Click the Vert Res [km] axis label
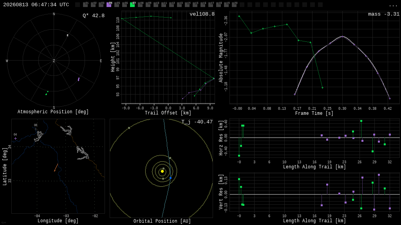401x225 pixels. point(221,192)
